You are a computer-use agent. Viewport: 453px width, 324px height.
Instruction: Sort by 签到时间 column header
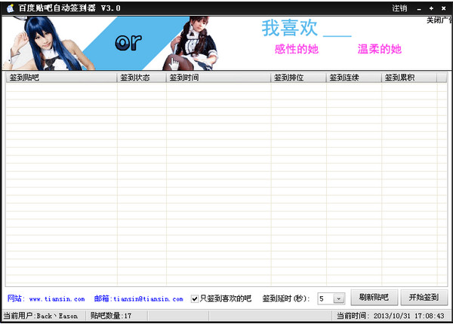pos(218,78)
